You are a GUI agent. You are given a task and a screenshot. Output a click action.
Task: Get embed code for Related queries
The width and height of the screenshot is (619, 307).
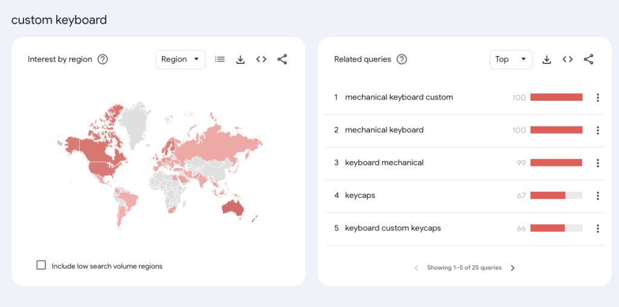click(568, 60)
